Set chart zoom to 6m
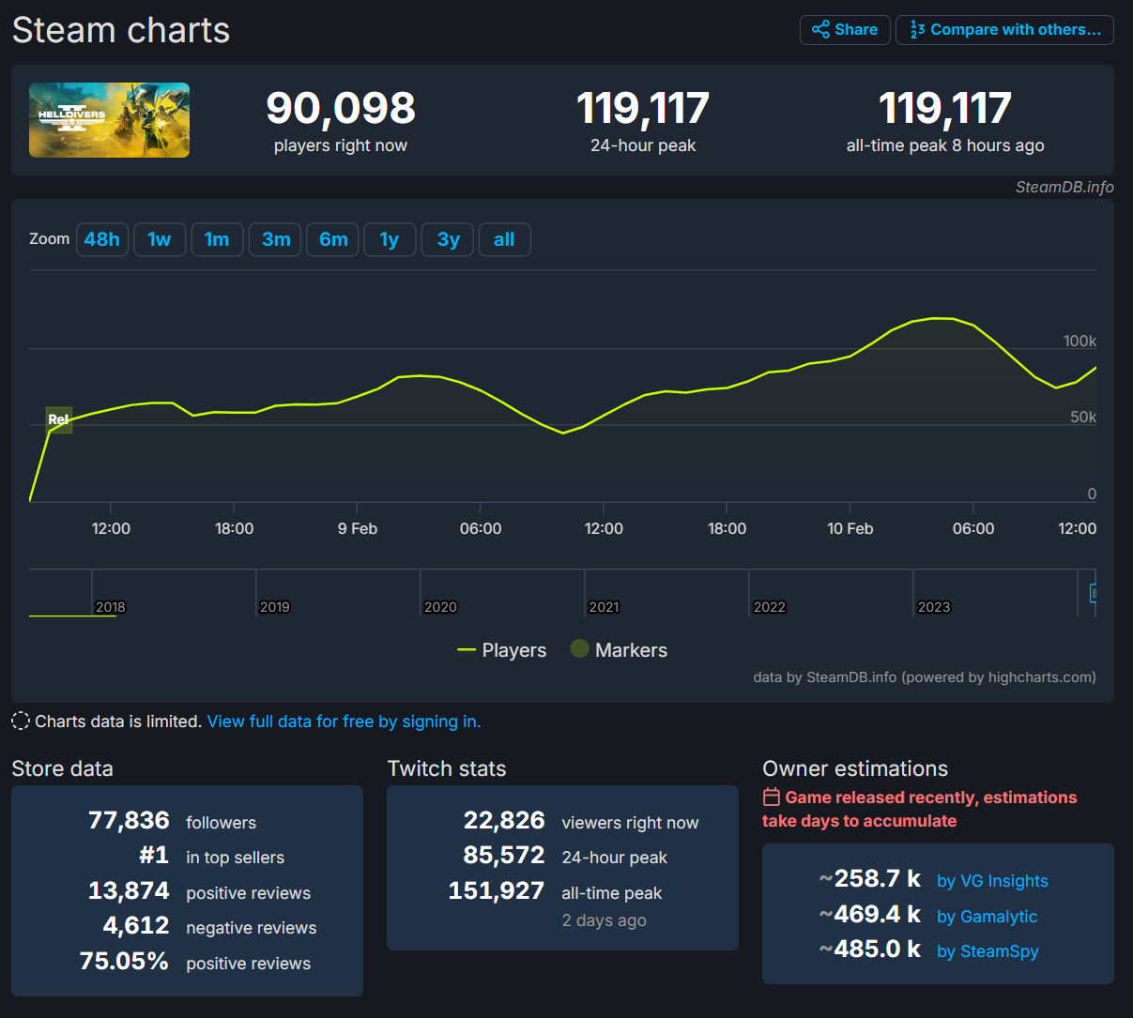The height and width of the screenshot is (1018, 1133). click(333, 239)
